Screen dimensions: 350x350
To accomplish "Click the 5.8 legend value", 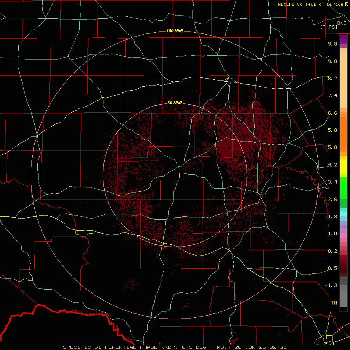I will coord(332,130).
